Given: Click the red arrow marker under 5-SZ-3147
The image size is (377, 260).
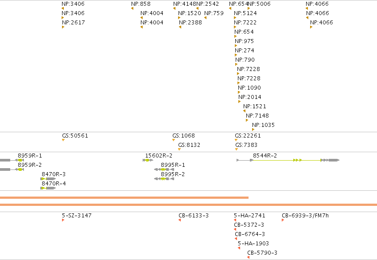Looking at the screenshot, I should (63, 220).
